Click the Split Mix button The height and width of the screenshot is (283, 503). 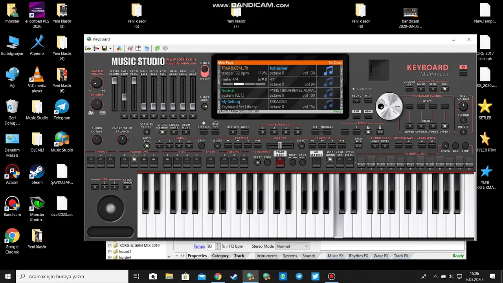pos(358,146)
